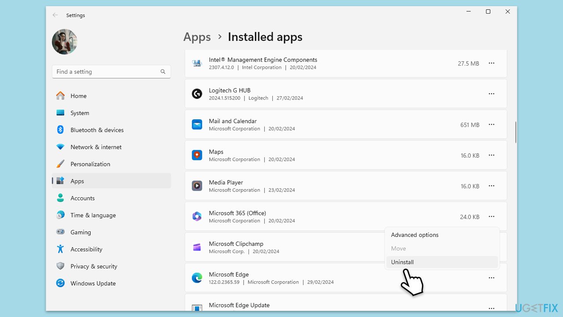563x317 pixels.
Task: Select the Network & internet wifi icon
Action: pyautogui.click(x=61, y=147)
